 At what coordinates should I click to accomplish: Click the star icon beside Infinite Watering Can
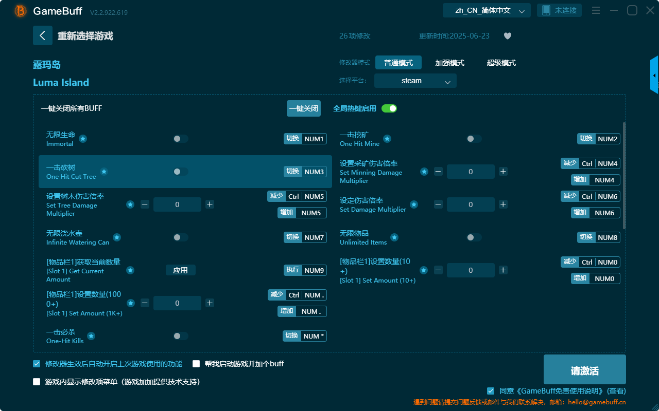pyautogui.click(x=117, y=238)
